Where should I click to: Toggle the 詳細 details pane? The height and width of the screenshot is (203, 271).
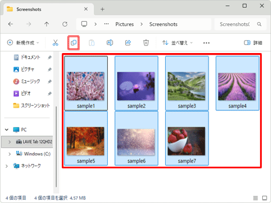coord(253,43)
